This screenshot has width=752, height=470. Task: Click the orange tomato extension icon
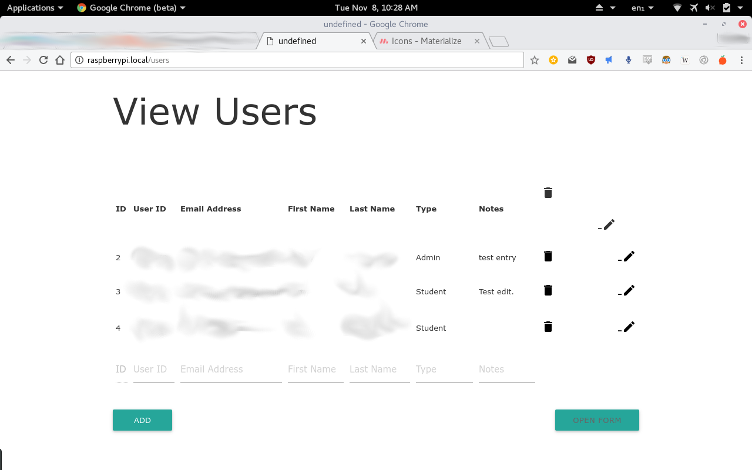pos(723,60)
